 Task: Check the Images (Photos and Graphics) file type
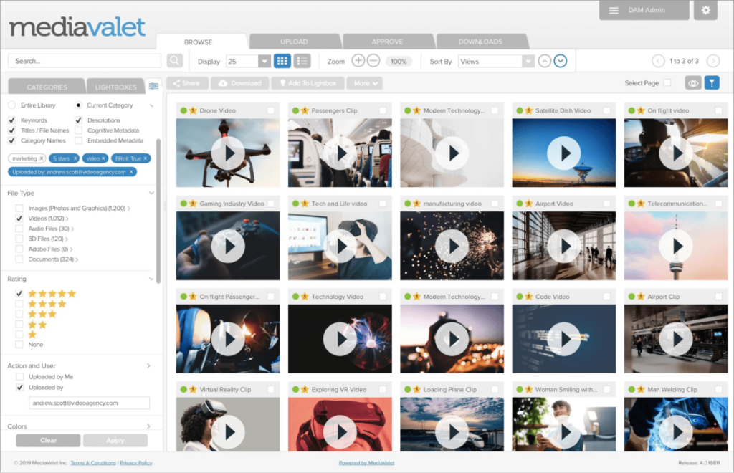coord(19,209)
